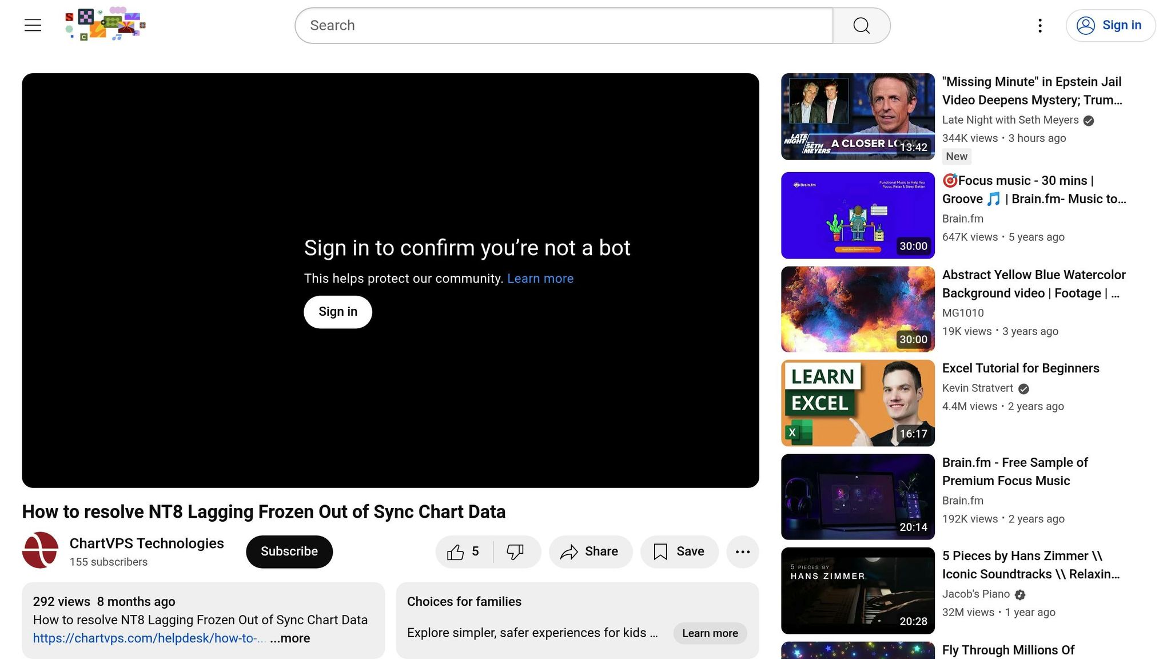The height and width of the screenshot is (659, 1171).
Task: Dislike the video with thumbs down icon
Action: (516, 551)
